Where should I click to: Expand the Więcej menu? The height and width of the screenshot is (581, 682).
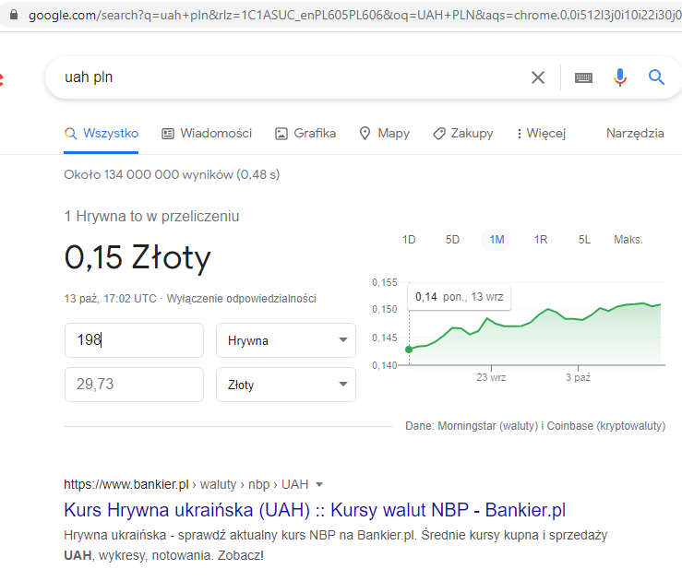(541, 133)
